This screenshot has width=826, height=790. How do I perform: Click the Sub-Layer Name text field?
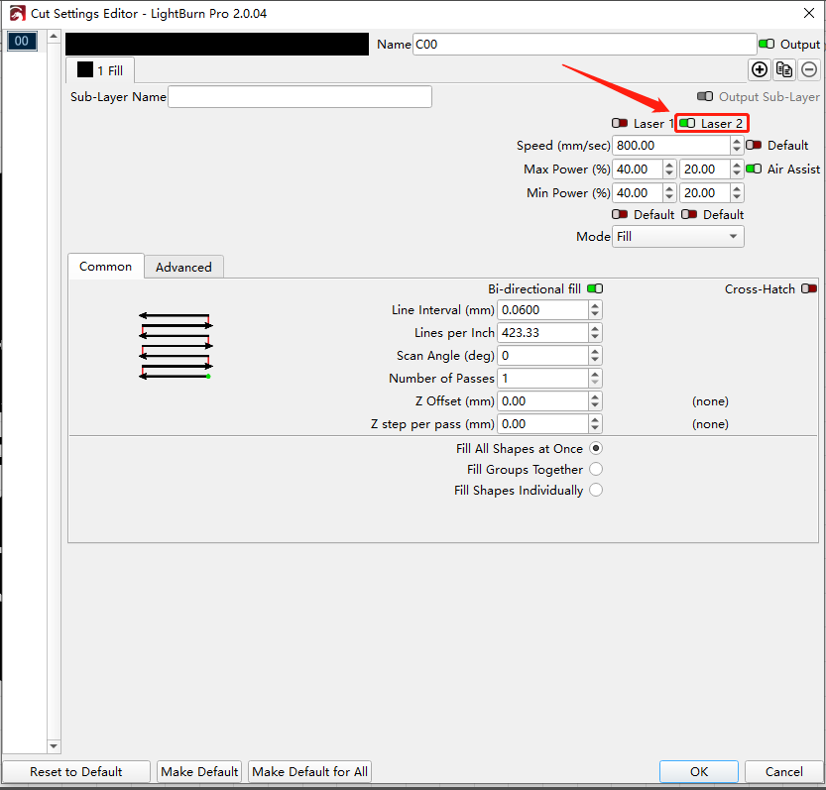click(299, 97)
